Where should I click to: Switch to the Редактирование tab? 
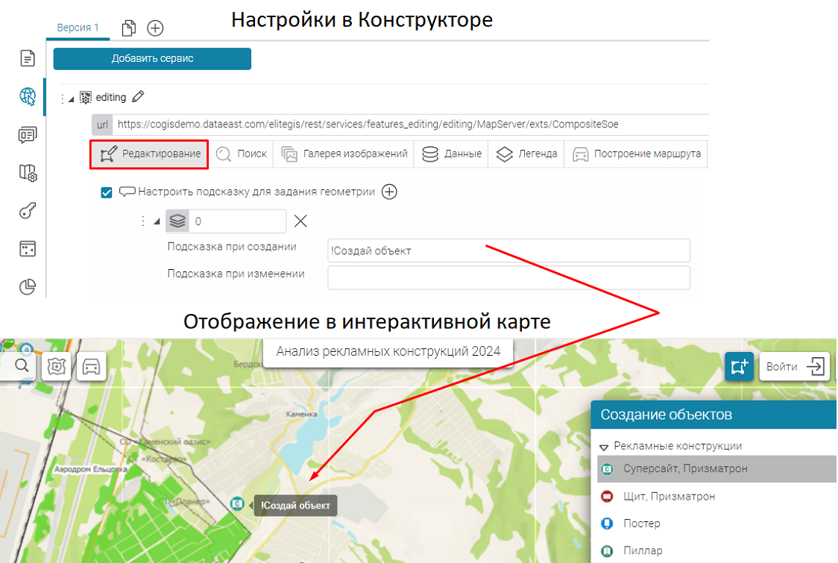(x=150, y=154)
